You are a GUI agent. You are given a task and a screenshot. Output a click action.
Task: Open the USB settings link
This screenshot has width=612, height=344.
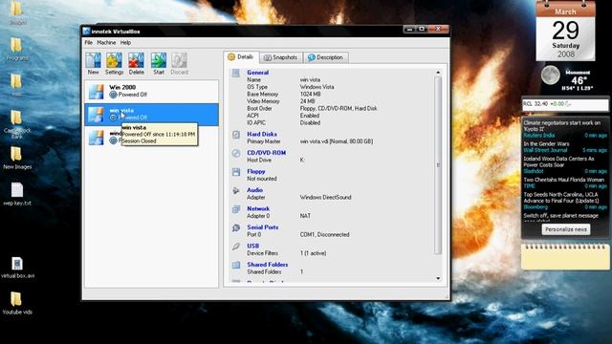point(252,247)
